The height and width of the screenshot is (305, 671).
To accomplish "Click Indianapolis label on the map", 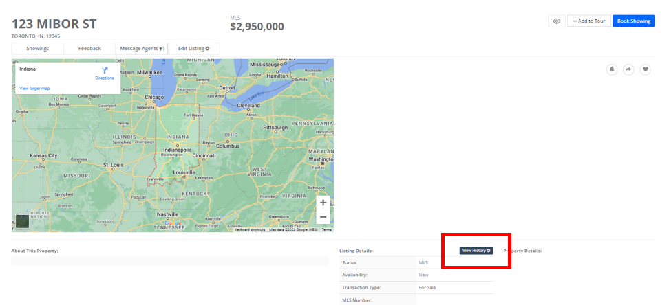I will [x=177, y=150].
